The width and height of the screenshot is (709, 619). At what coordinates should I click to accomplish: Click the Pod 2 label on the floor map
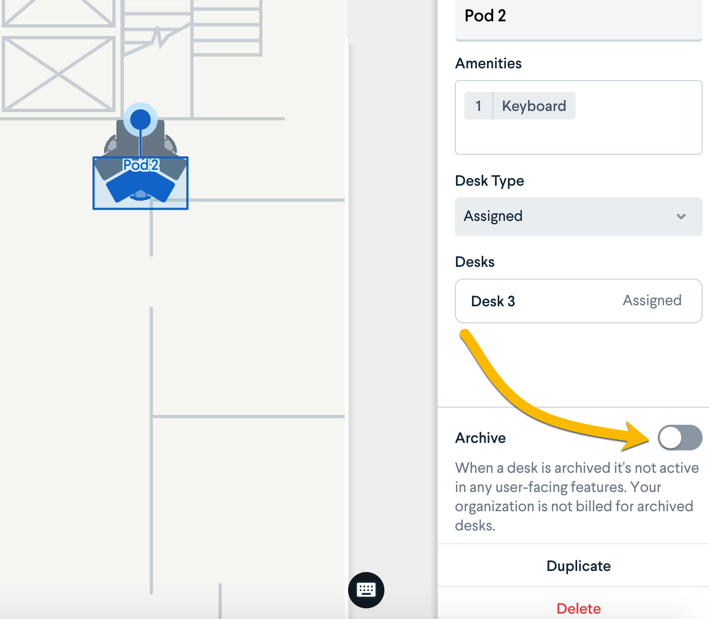pos(141,165)
